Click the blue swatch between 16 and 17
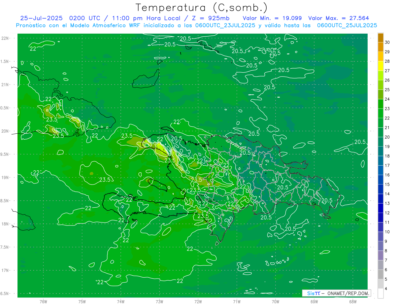Viewport: 396px width, 306px height. coord(380,170)
